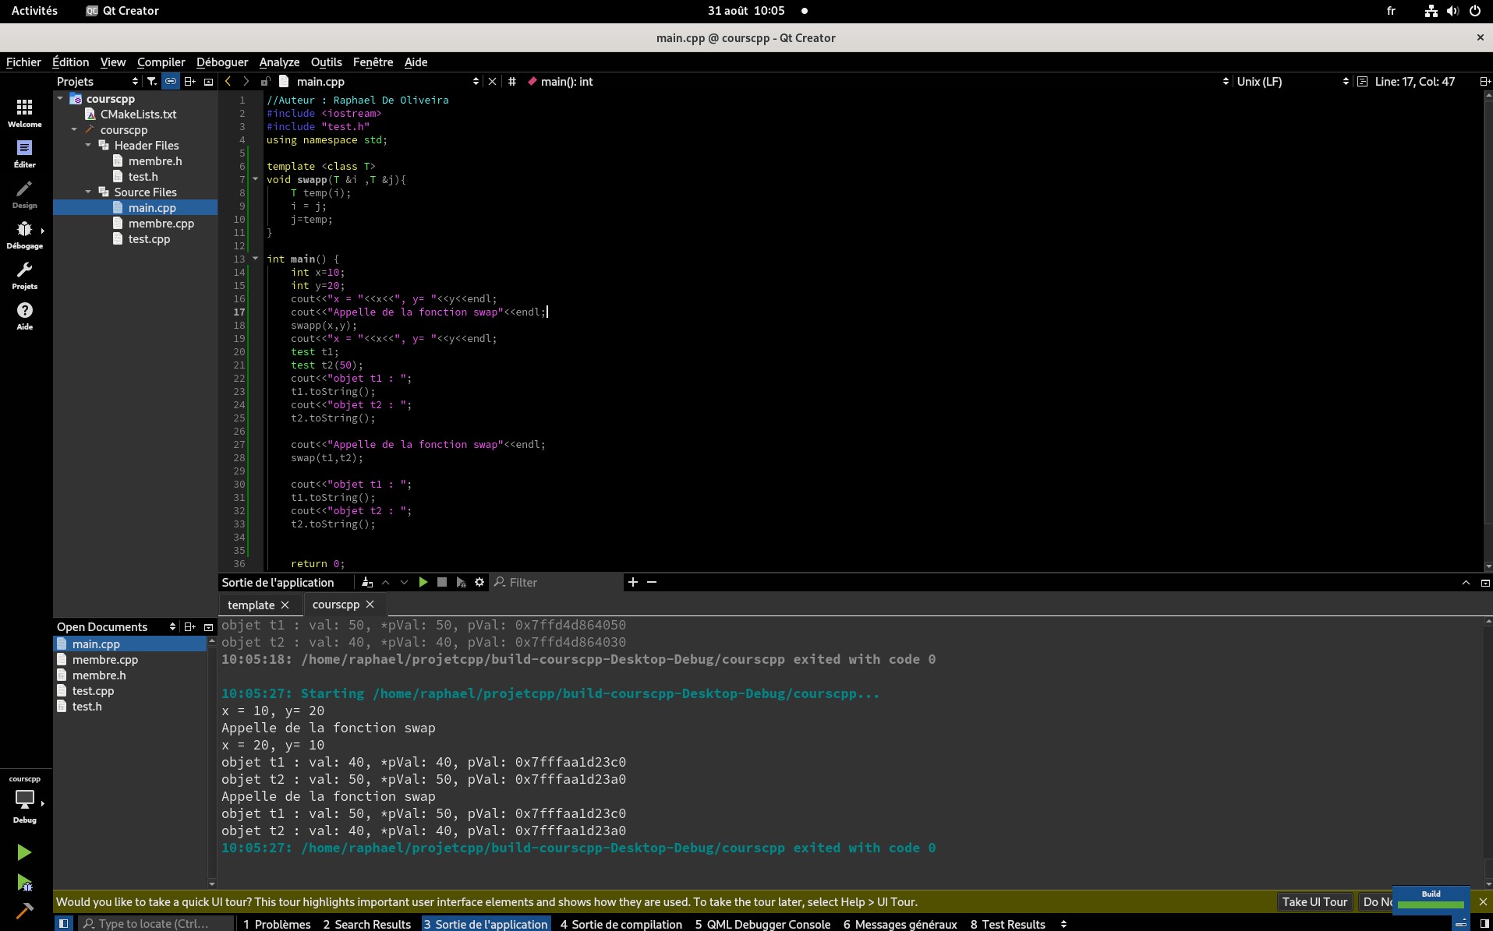The image size is (1493, 931).
Task: Click the green Run button in sidebar
Action: tap(24, 852)
